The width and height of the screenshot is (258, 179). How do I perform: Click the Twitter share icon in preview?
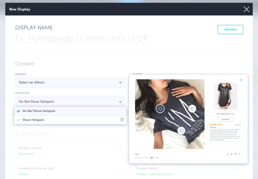[x=231, y=154]
